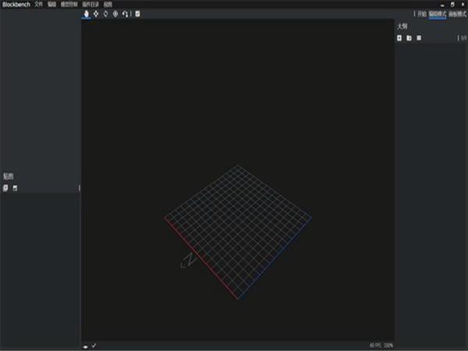The width and height of the screenshot is (468, 351).
Task: Import texture in textures panel
Action: pos(5,188)
